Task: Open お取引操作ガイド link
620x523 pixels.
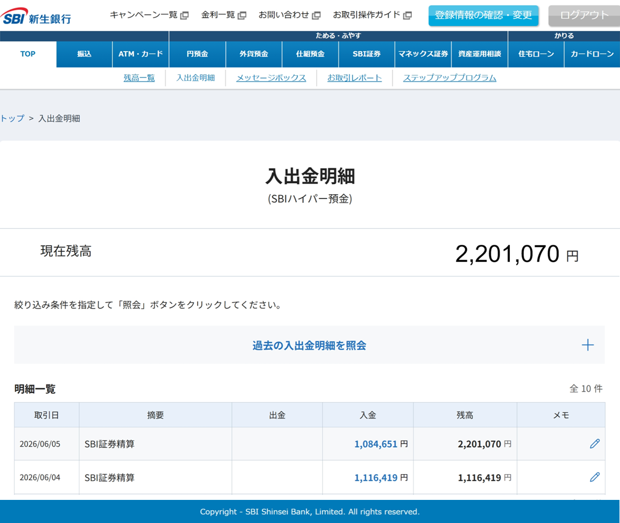Action: click(x=367, y=15)
